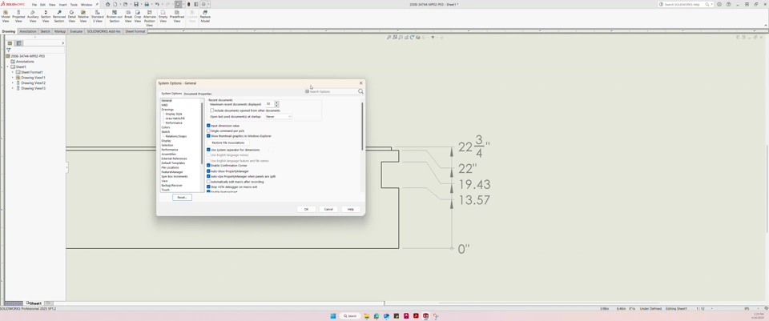Add an Empty View
Screen dimensions: 769x321
(x=163, y=16)
